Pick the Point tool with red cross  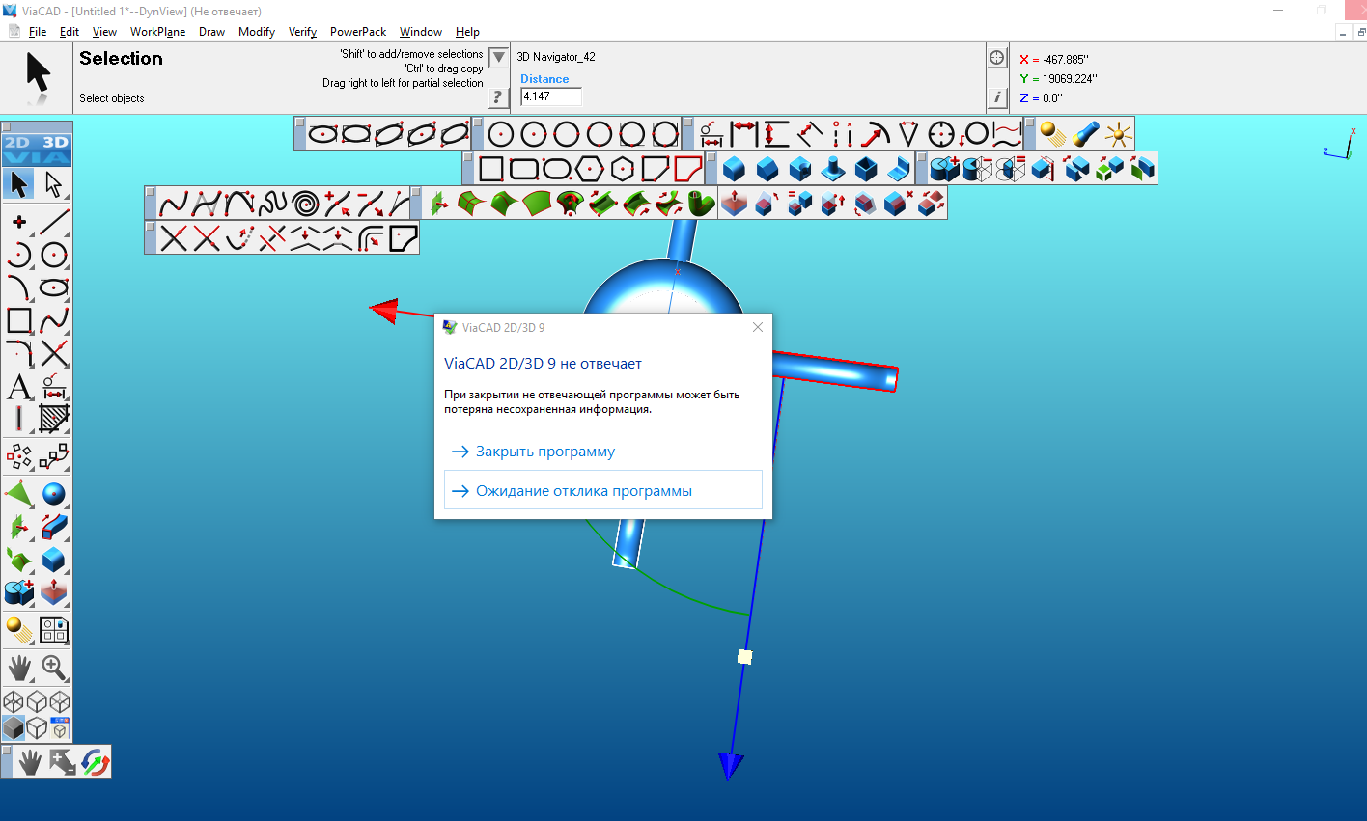19,222
